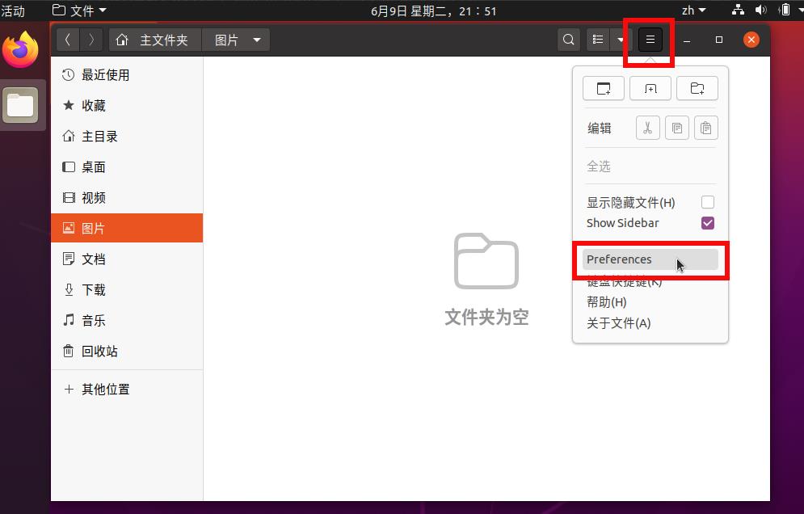The image size is (804, 514).
Task: Click the new folder icon in menu
Action: (x=697, y=89)
